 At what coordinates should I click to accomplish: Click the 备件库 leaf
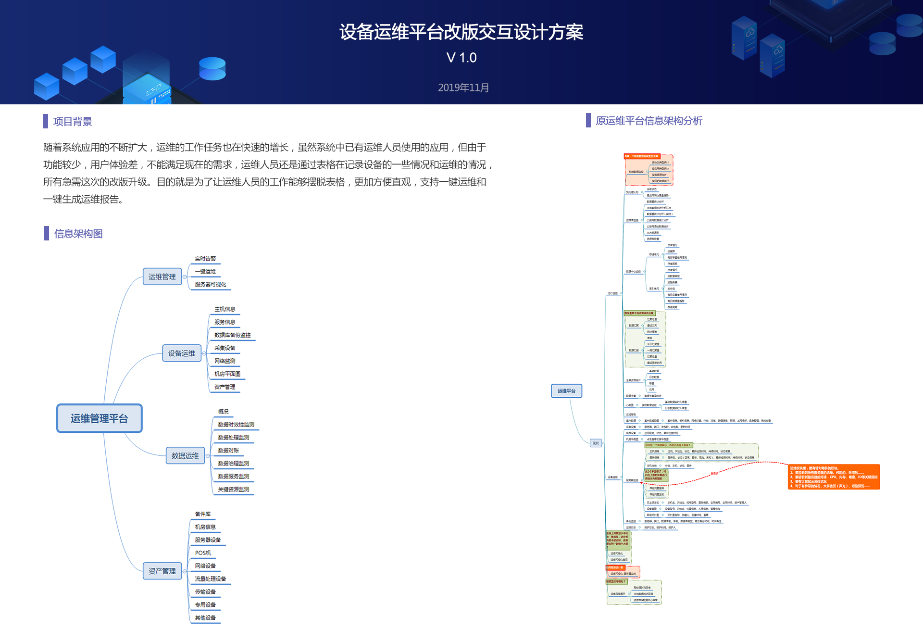pyautogui.click(x=203, y=514)
